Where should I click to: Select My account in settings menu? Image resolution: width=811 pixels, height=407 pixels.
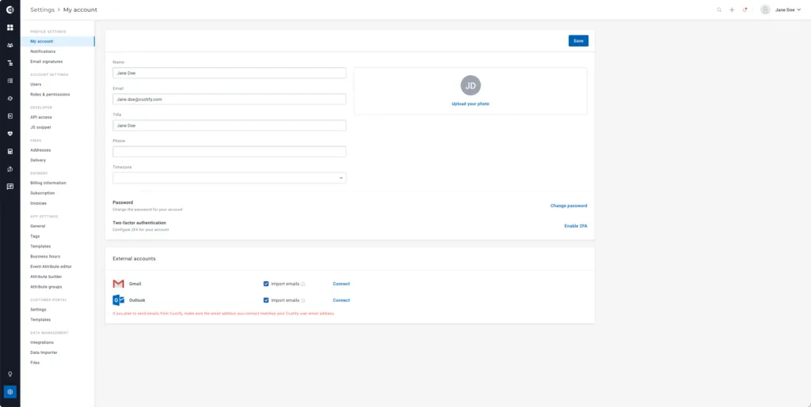(x=57, y=41)
